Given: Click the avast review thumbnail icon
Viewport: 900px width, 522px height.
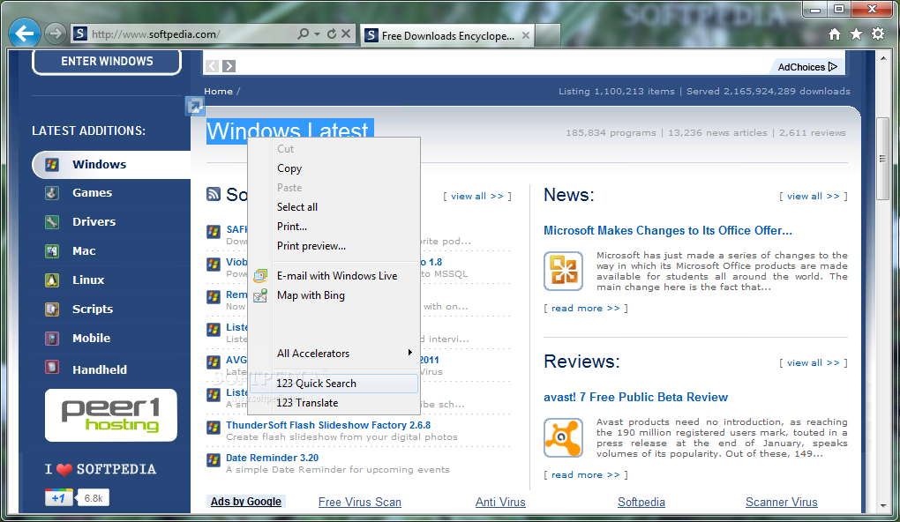Looking at the screenshot, I should (x=563, y=437).
